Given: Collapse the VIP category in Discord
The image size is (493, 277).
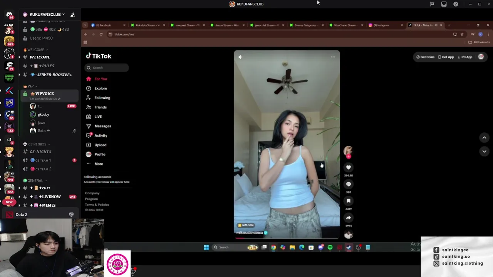Looking at the screenshot, I should tap(30, 86).
